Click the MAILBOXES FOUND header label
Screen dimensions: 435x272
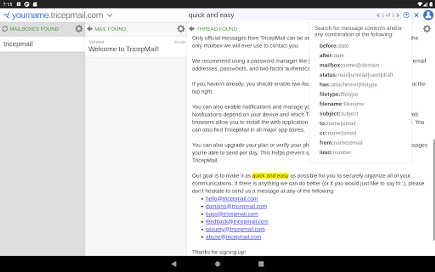click(x=34, y=29)
